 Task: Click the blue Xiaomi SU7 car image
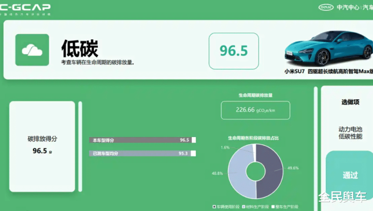329,49
